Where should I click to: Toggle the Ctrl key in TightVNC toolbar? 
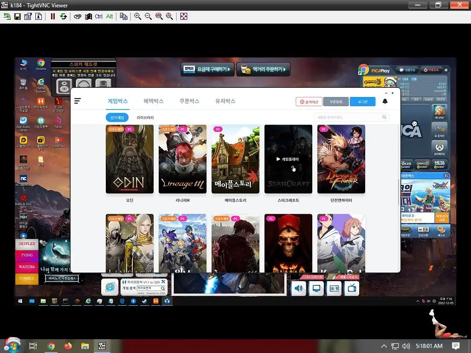98,17
